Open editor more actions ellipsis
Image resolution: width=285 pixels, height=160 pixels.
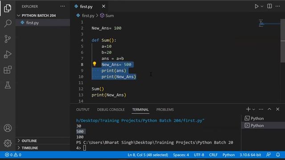coord(277,6)
